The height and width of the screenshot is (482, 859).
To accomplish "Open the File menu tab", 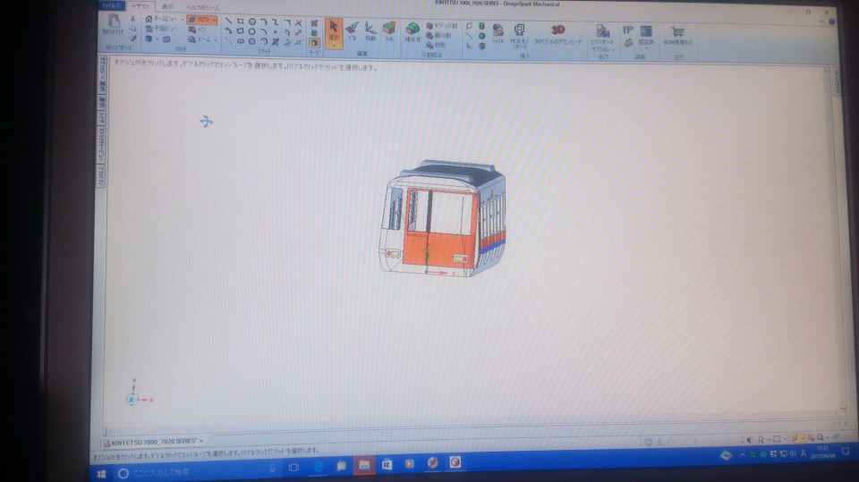I will click(x=112, y=5).
